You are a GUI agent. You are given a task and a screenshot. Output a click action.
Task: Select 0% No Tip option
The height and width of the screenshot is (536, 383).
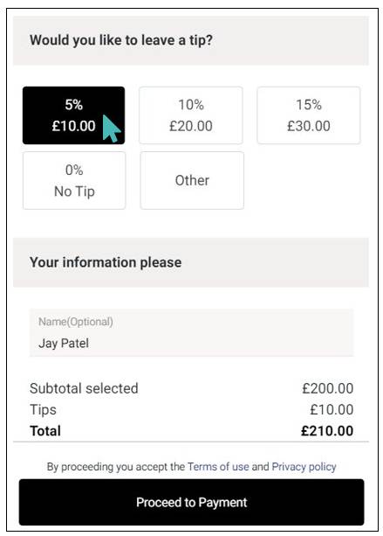pyautogui.click(x=74, y=180)
